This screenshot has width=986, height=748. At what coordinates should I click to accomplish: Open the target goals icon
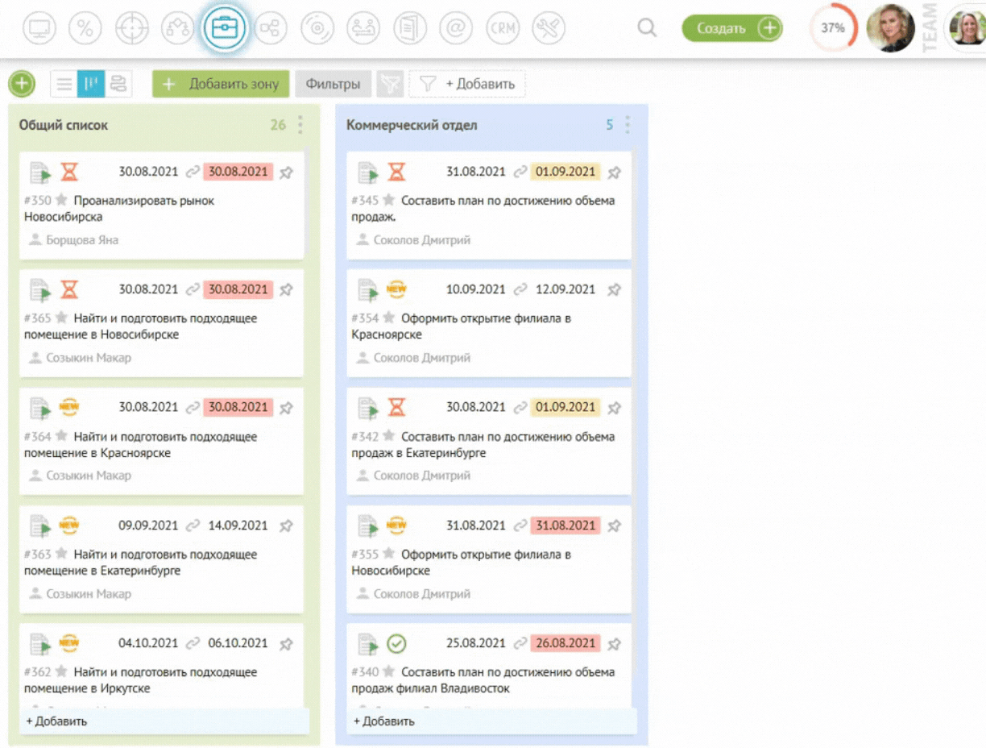click(132, 27)
